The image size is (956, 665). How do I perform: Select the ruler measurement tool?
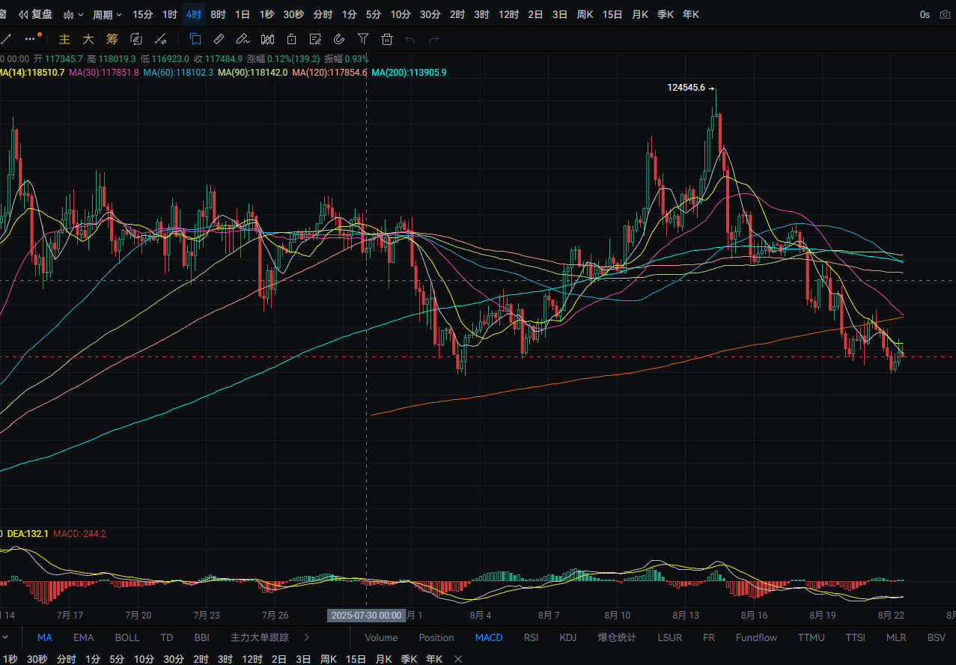(219, 39)
